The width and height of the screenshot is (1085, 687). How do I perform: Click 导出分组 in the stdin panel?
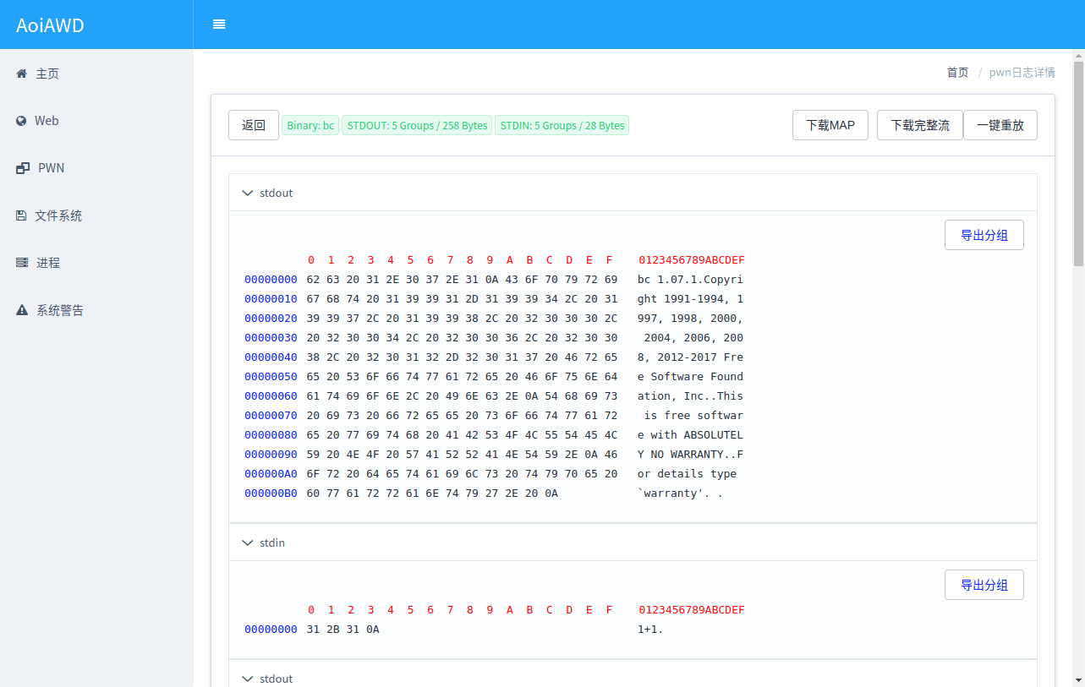pos(984,585)
